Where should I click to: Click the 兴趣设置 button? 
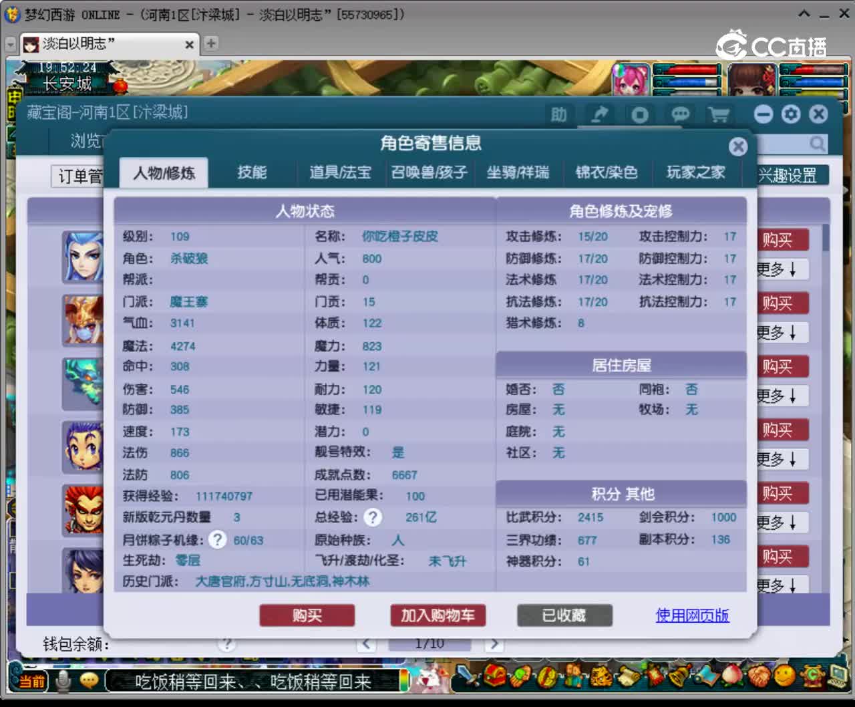792,176
